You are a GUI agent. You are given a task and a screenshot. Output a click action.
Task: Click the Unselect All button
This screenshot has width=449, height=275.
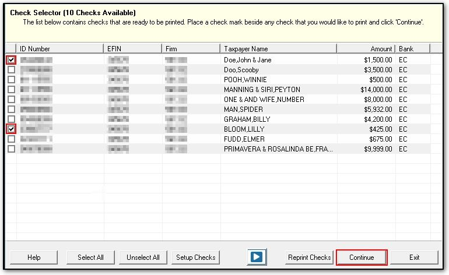point(143,257)
